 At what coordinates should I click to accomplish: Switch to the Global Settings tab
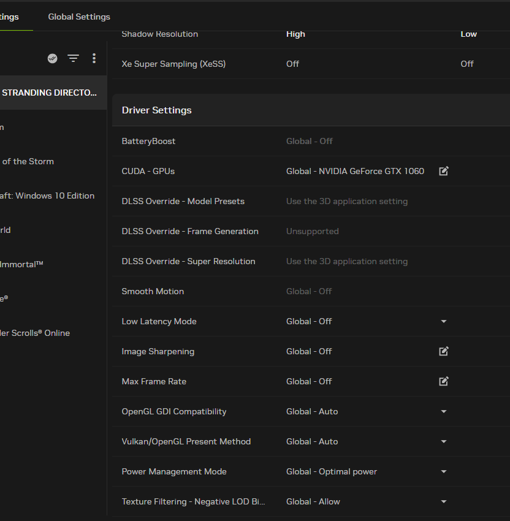click(79, 17)
